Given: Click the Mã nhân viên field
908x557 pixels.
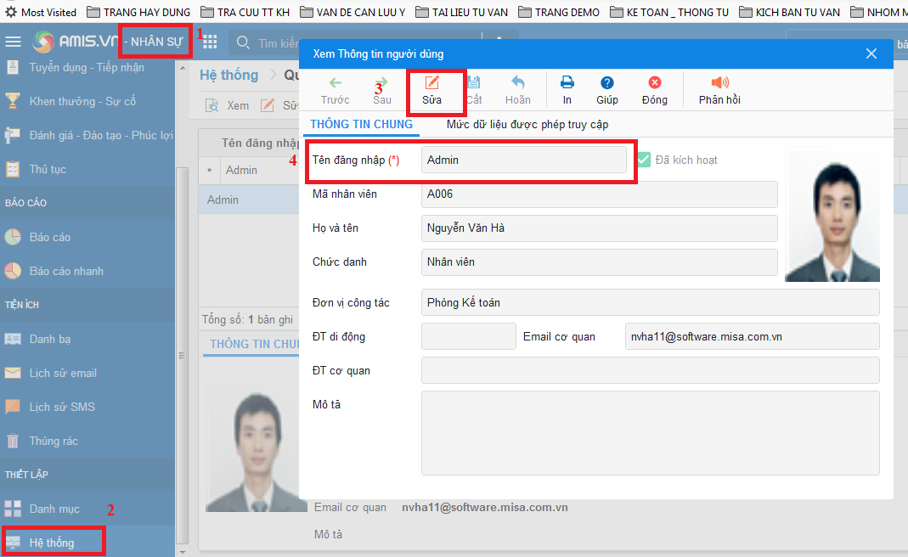Looking at the screenshot, I should tap(600, 194).
